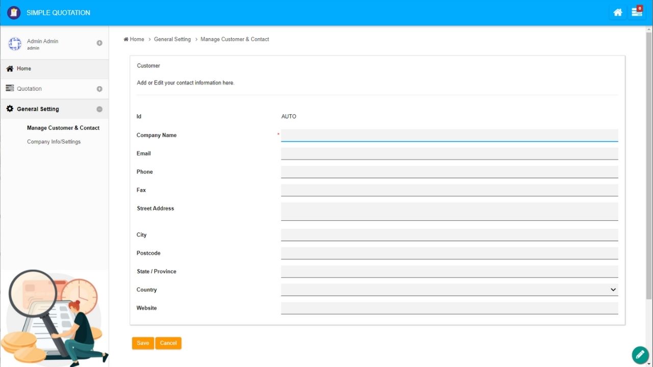Click the home icon in top bar
Image resolution: width=653 pixels, height=367 pixels.
(617, 13)
